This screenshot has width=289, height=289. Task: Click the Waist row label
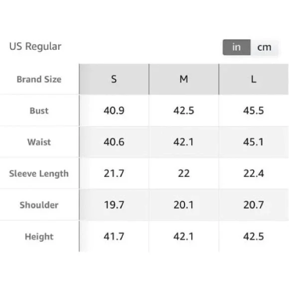39,142
